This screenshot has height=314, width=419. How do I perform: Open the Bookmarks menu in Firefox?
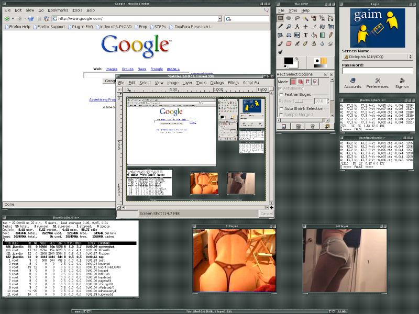[x=58, y=10]
